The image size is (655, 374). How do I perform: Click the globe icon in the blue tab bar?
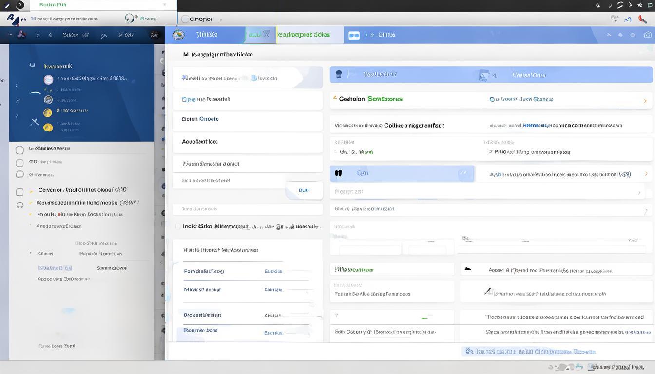point(178,35)
